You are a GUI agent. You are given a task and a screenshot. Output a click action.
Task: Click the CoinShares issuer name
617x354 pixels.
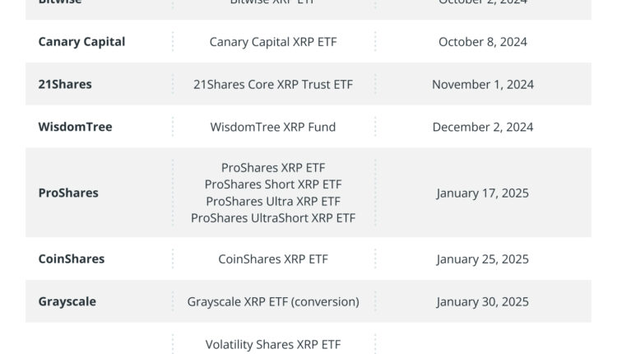[72, 259]
